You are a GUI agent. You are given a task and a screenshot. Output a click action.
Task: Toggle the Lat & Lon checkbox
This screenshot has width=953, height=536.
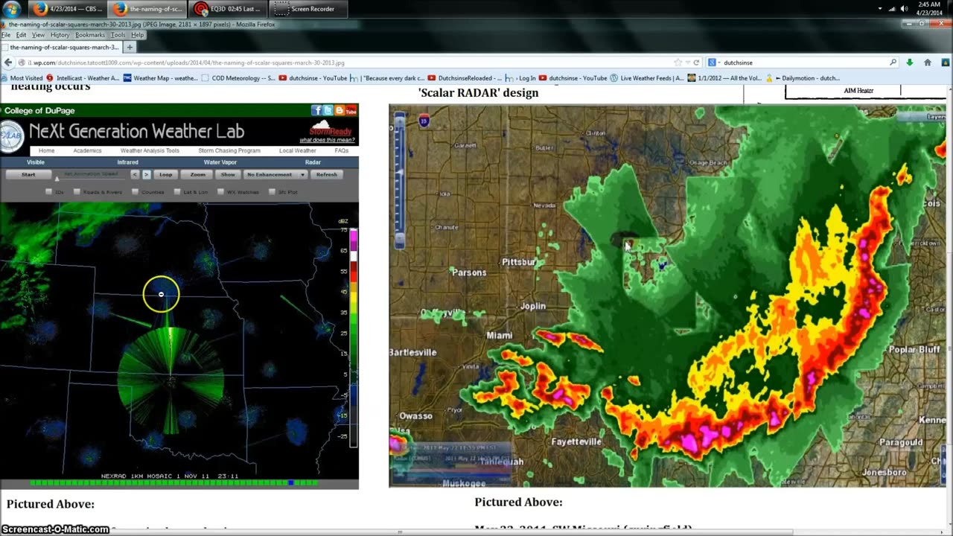(177, 192)
